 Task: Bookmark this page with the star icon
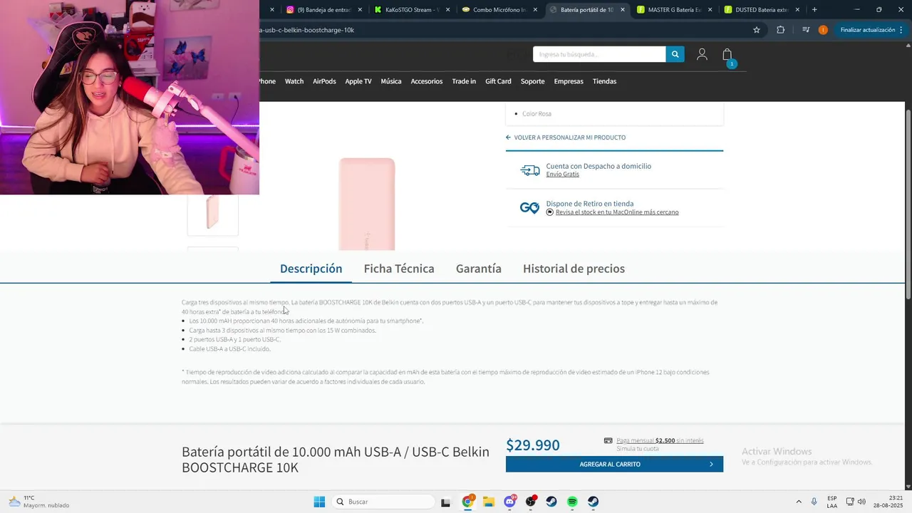[757, 30]
